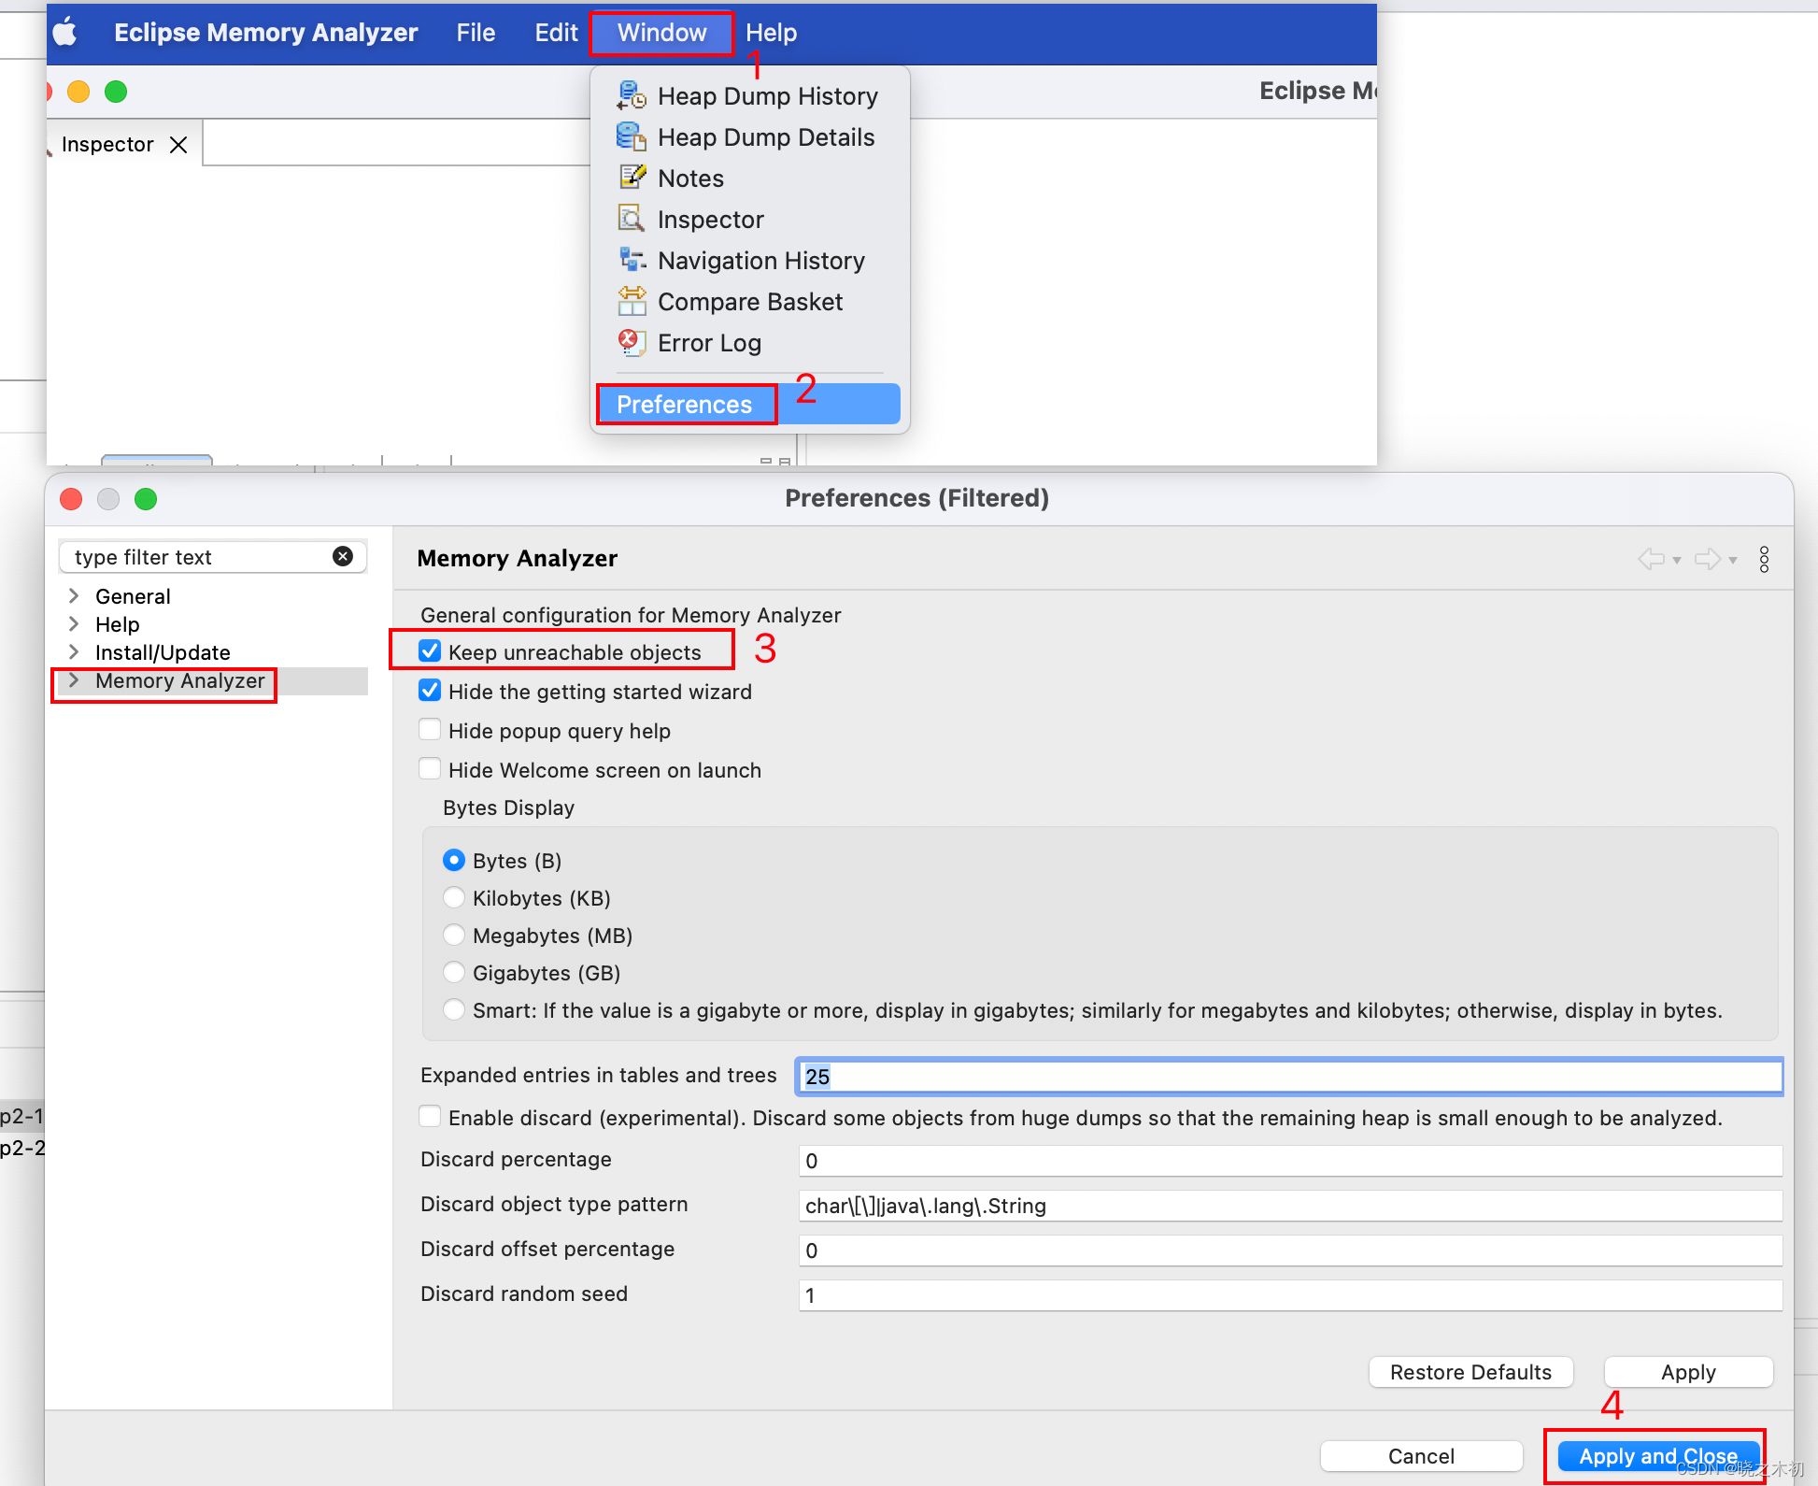The image size is (1818, 1486).
Task: Click the Compare Basket icon
Action: click(x=632, y=301)
